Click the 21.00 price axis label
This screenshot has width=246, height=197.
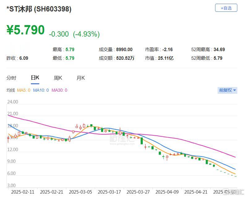[13, 114]
